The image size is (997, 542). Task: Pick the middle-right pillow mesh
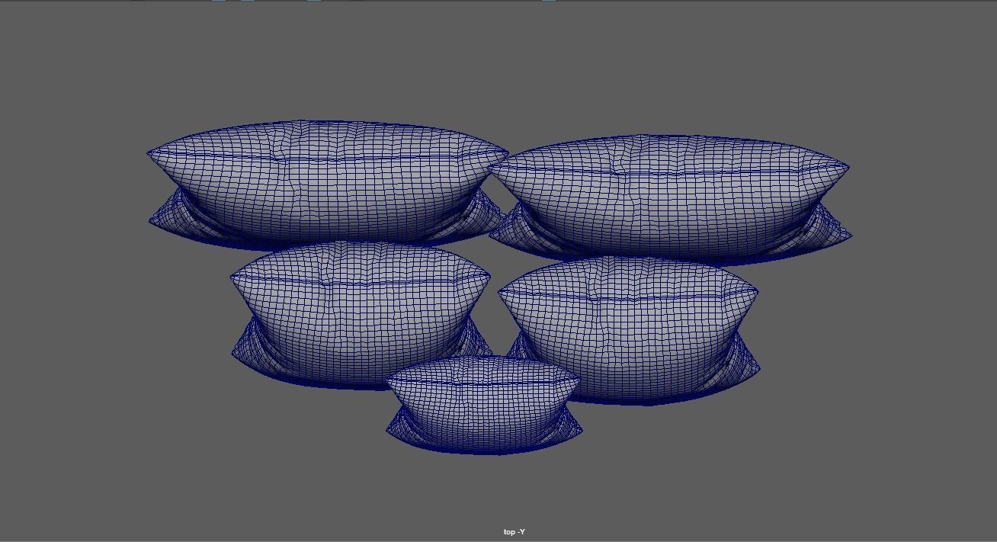(629, 330)
